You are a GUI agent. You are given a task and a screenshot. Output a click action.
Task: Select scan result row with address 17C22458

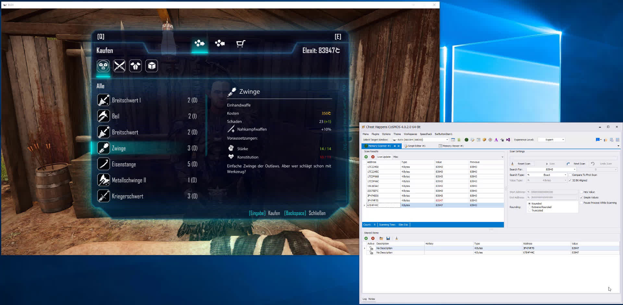click(435, 167)
